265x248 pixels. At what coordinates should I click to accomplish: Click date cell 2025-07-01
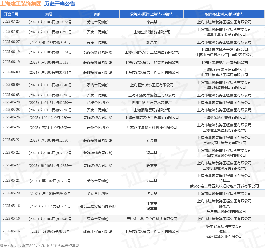click(x=11, y=32)
